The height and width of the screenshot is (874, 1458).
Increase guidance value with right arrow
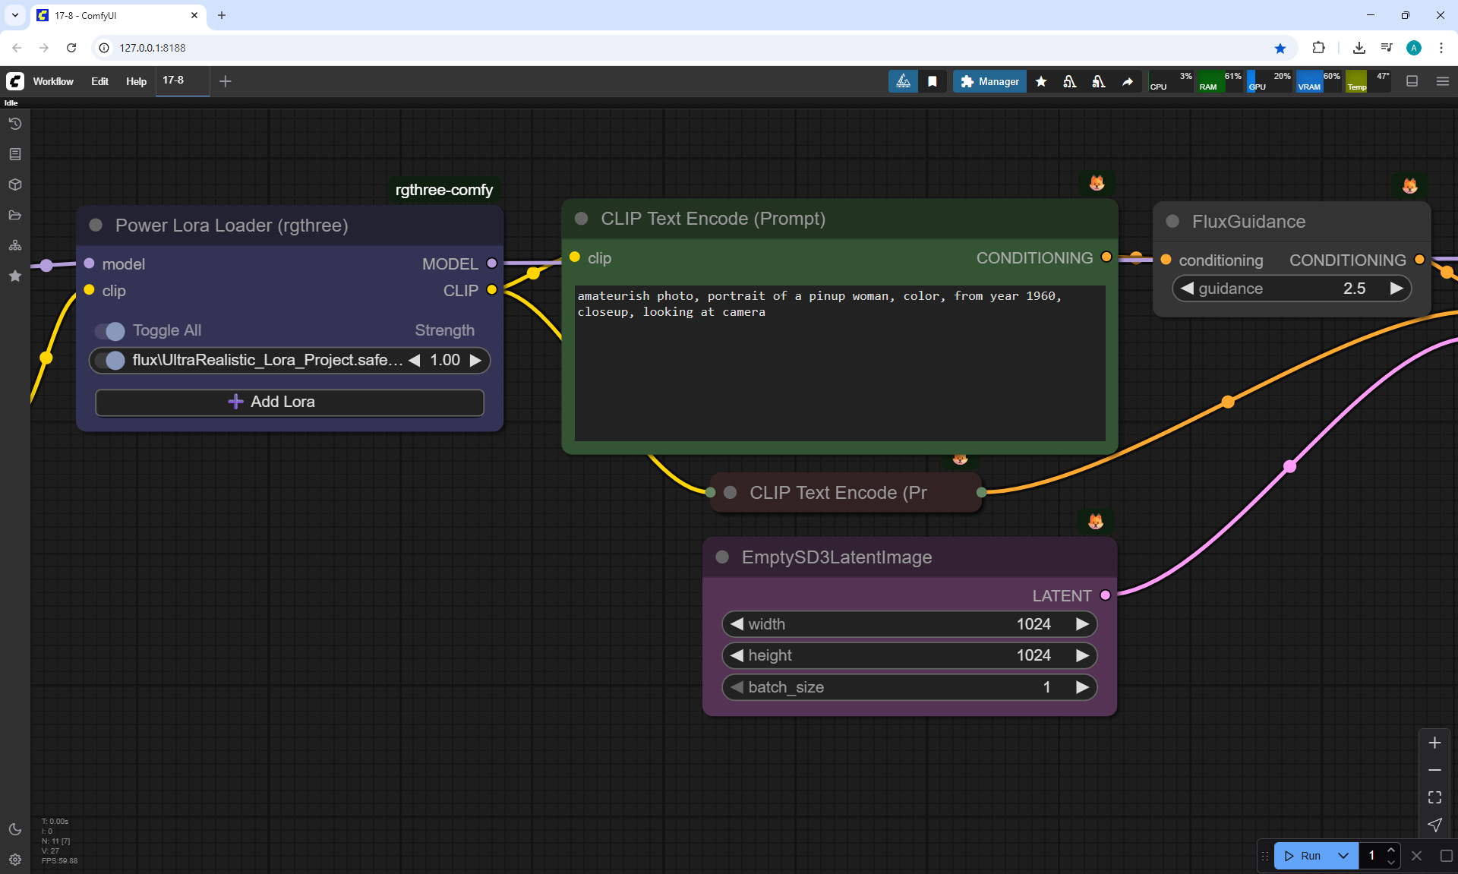(x=1396, y=289)
